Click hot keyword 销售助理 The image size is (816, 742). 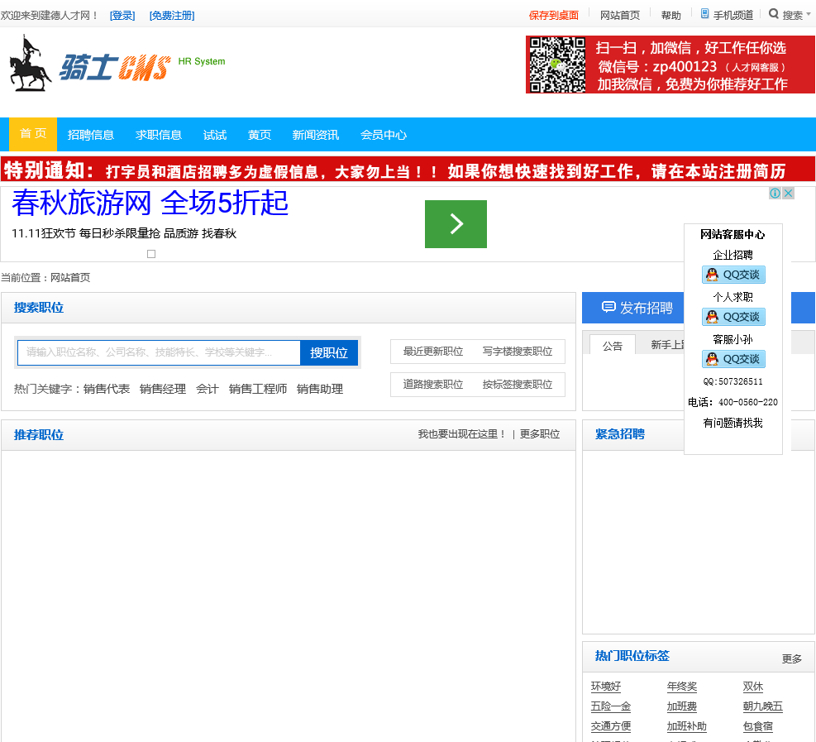point(319,389)
